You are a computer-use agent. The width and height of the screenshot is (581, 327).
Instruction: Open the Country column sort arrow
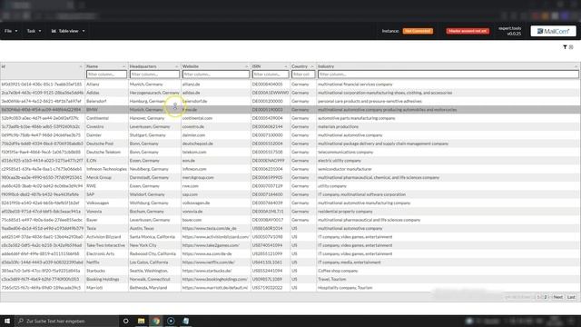[x=312, y=66]
